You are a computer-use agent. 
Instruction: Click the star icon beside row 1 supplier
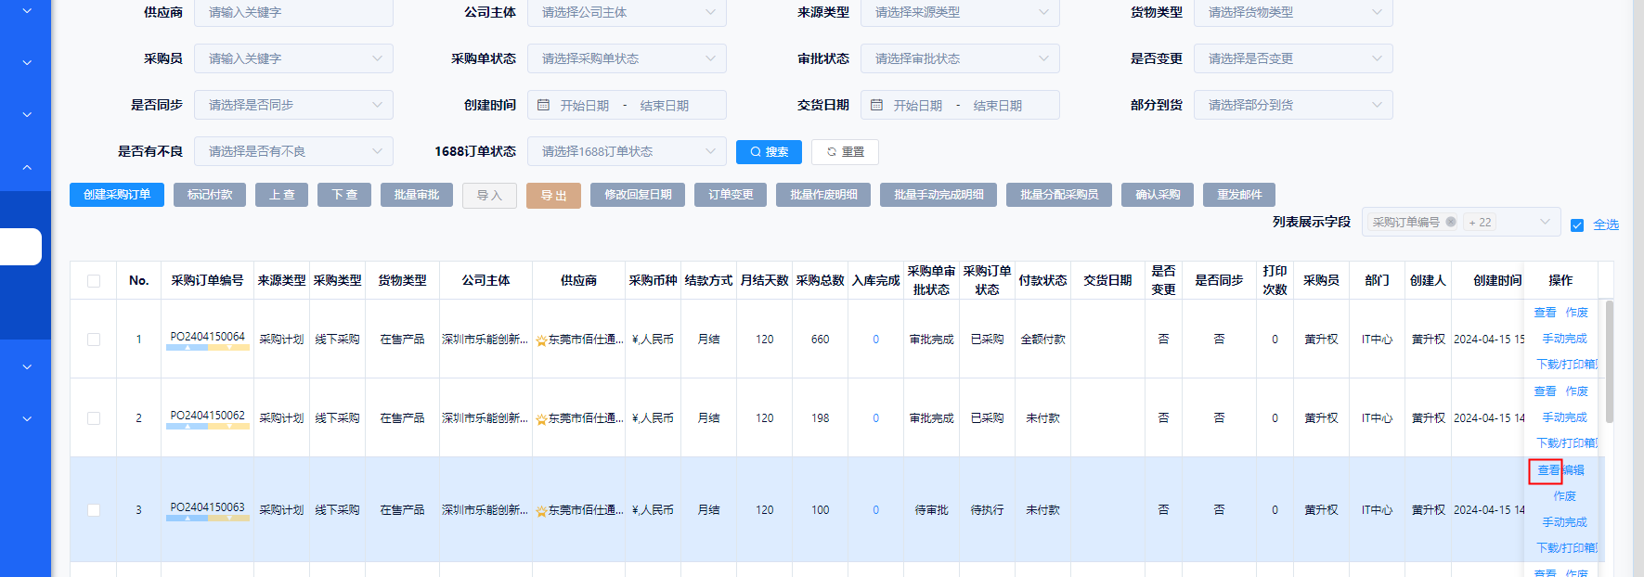tap(541, 340)
